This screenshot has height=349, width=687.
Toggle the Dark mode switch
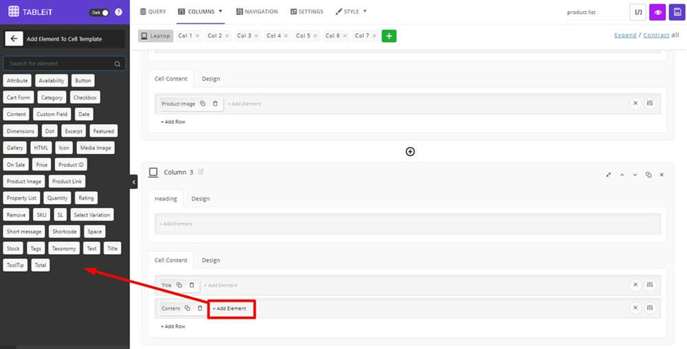point(100,12)
